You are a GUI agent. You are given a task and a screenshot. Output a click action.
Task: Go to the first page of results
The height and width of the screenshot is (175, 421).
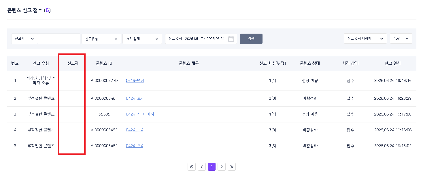pos(192,167)
